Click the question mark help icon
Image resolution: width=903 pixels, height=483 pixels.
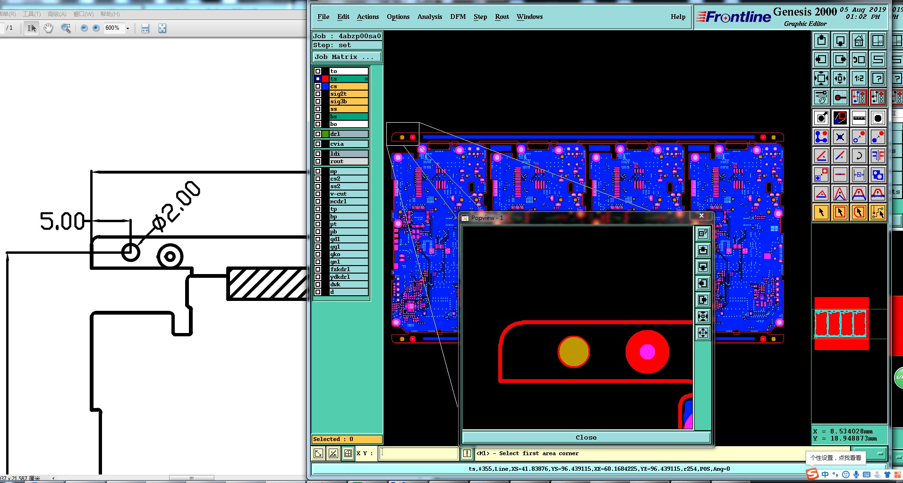(x=878, y=78)
